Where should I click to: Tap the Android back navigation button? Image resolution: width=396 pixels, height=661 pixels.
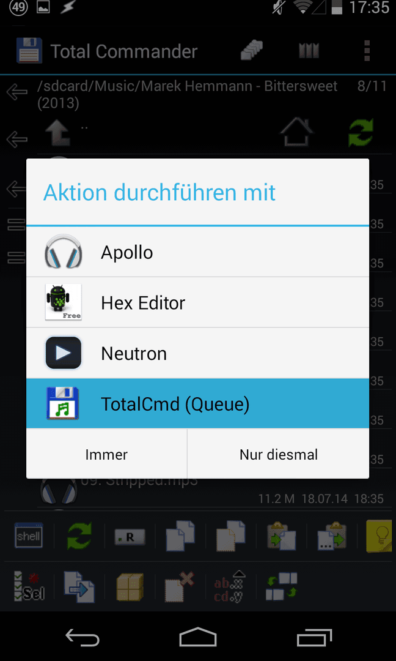point(82,637)
